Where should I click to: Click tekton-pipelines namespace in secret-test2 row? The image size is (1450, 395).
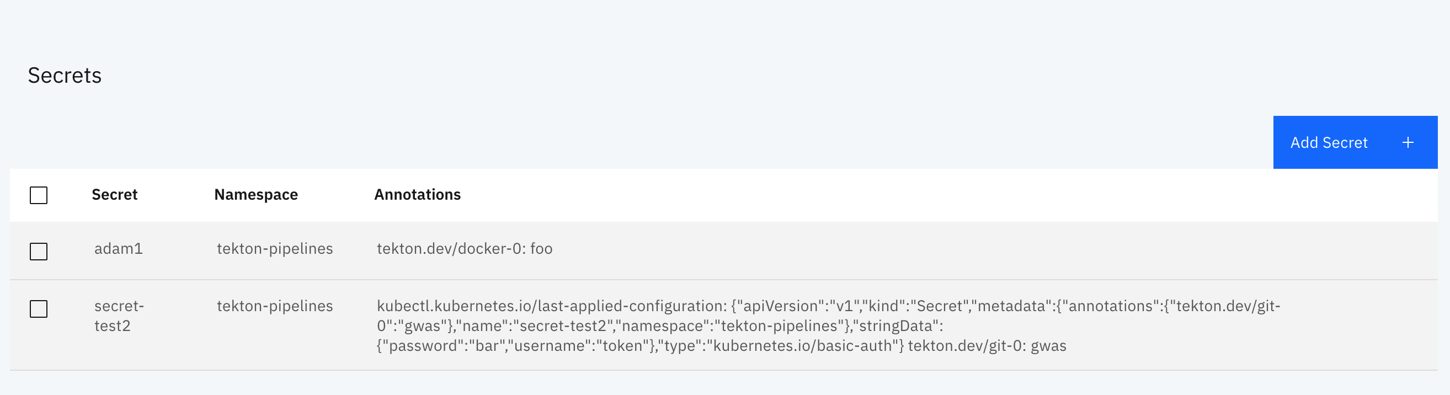click(275, 306)
